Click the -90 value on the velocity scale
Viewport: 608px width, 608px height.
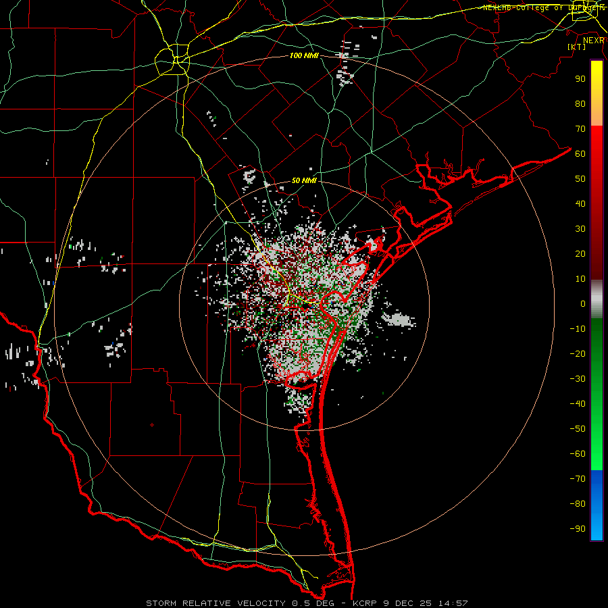tap(578, 529)
